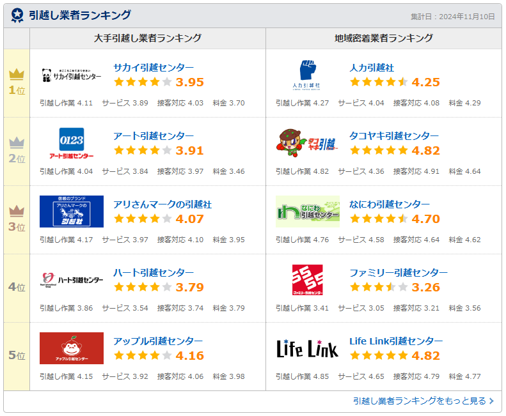Click the star rating of サカイ引越センター
Image resolution: width=506 pixels, height=416 pixels.
[x=143, y=82]
